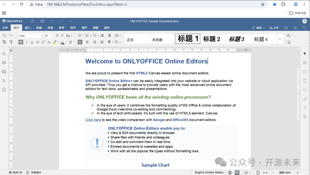Open chart settings in the right sidebar
The width and height of the screenshot is (310, 175).
(305, 98)
